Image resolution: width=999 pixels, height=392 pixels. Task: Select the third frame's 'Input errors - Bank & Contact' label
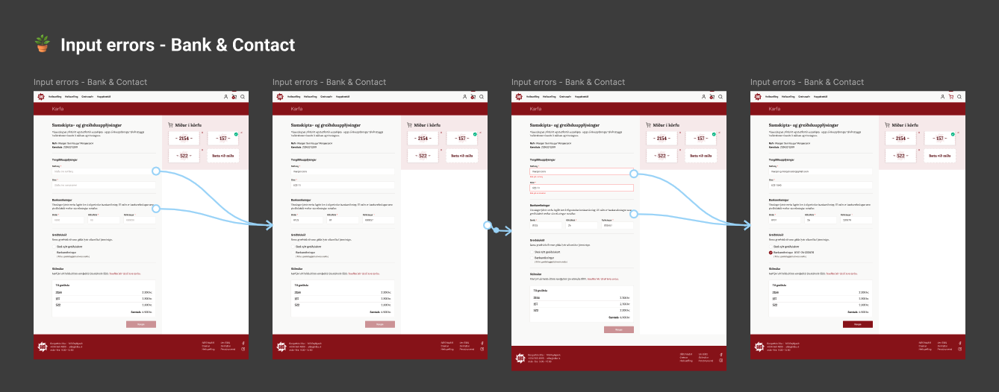(x=568, y=82)
